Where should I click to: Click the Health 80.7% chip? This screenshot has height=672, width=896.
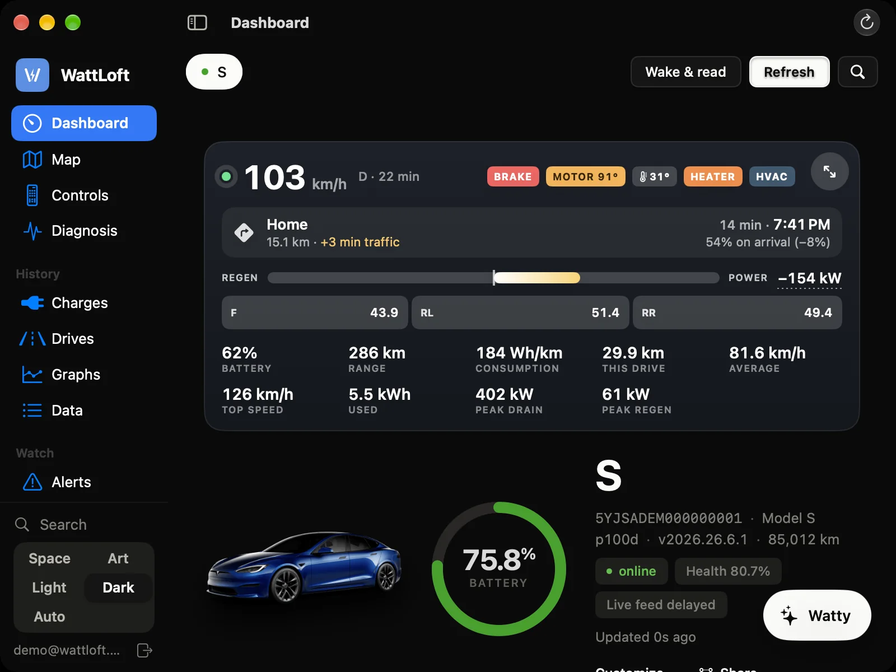point(728,571)
